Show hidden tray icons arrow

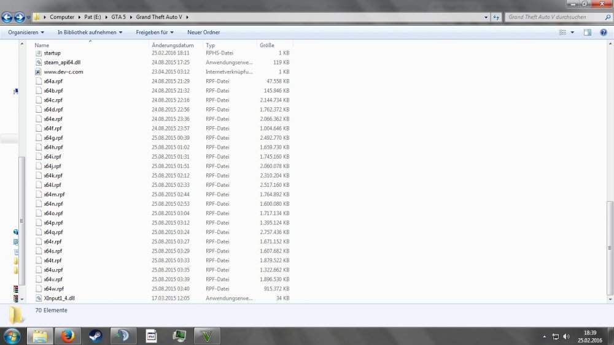pos(544,336)
